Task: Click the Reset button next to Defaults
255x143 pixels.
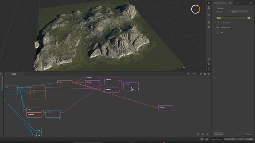Action: 239,134
